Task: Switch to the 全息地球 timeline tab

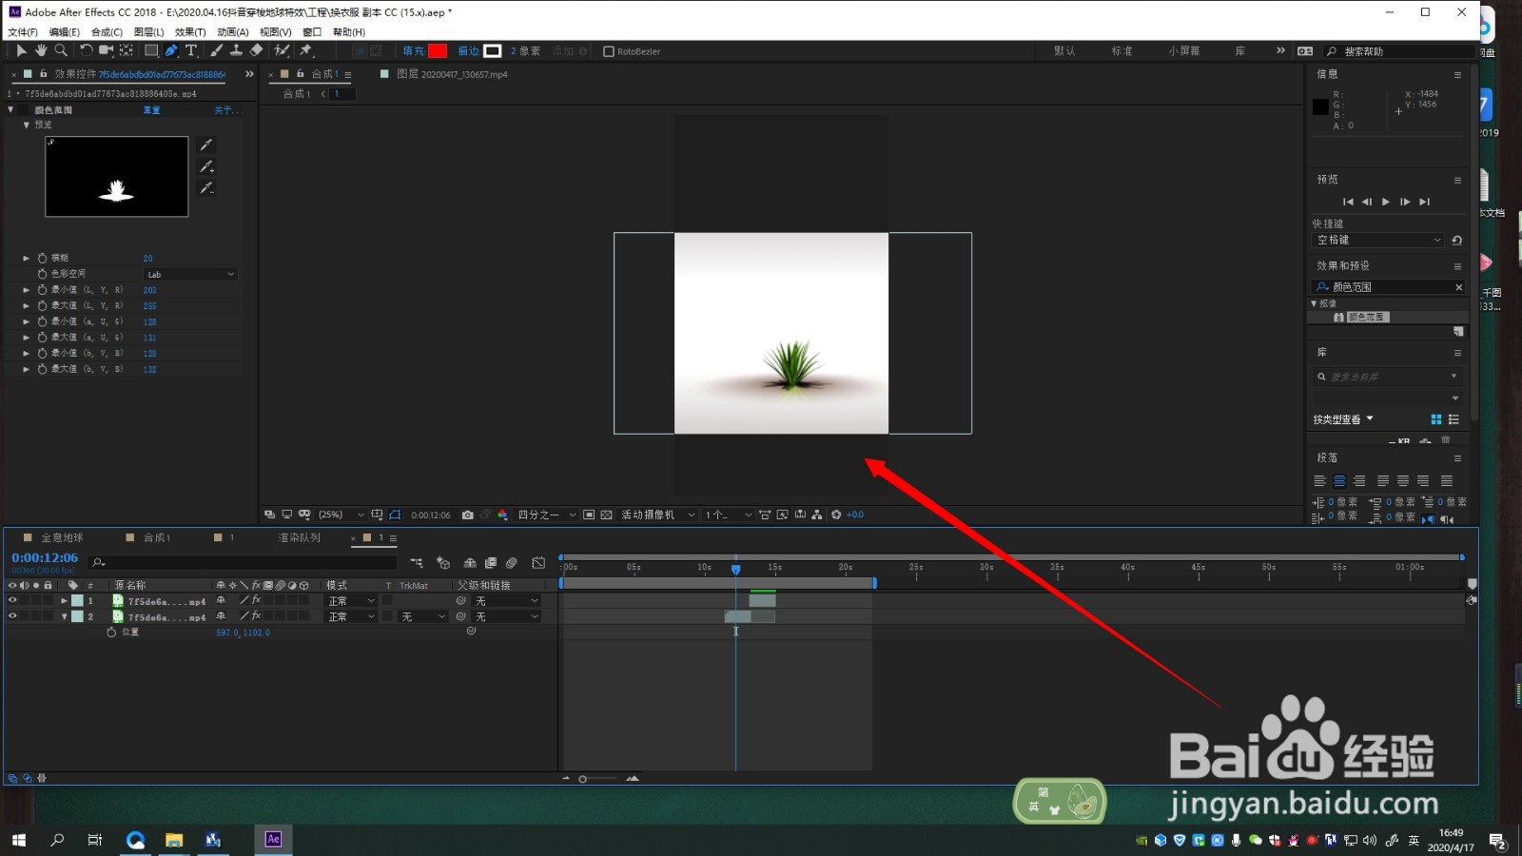Action: click(x=62, y=538)
